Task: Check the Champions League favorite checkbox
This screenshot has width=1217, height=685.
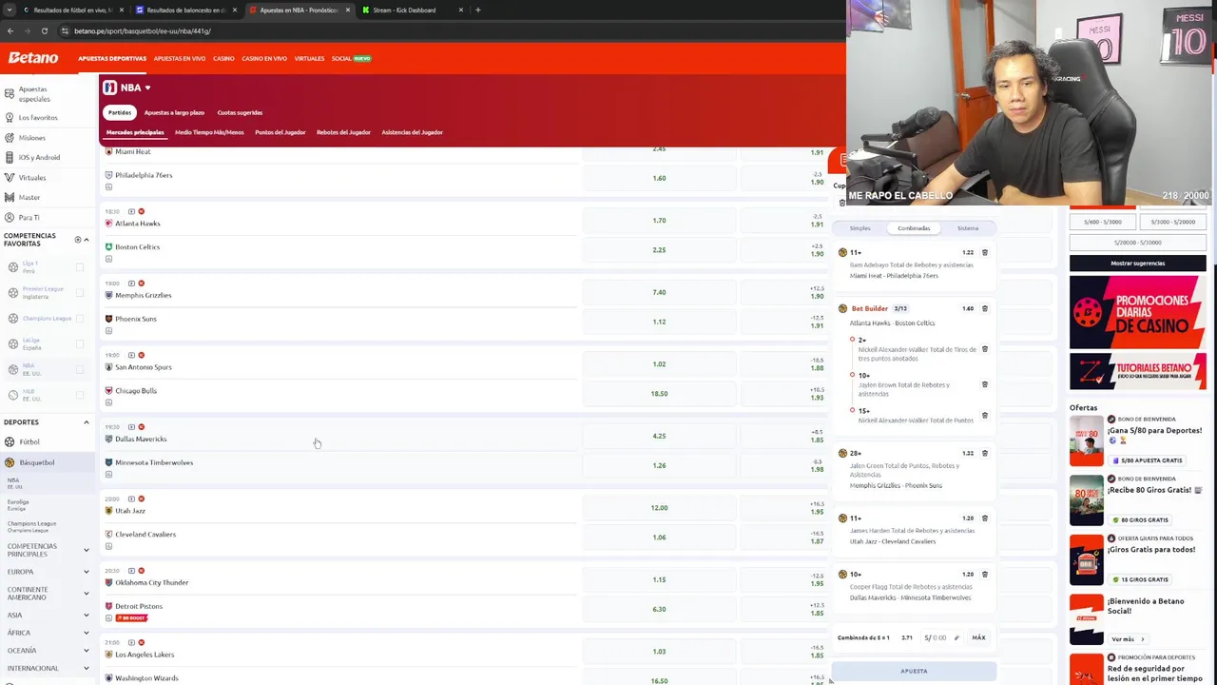Action: point(80,319)
